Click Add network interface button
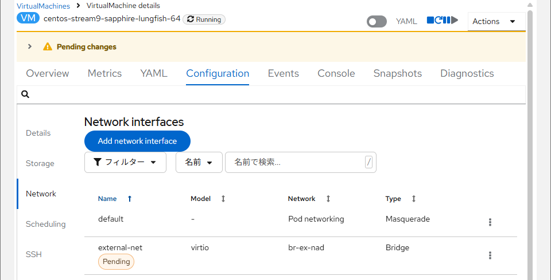Image resolution: width=551 pixels, height=280 pixels. click(137, 141)
